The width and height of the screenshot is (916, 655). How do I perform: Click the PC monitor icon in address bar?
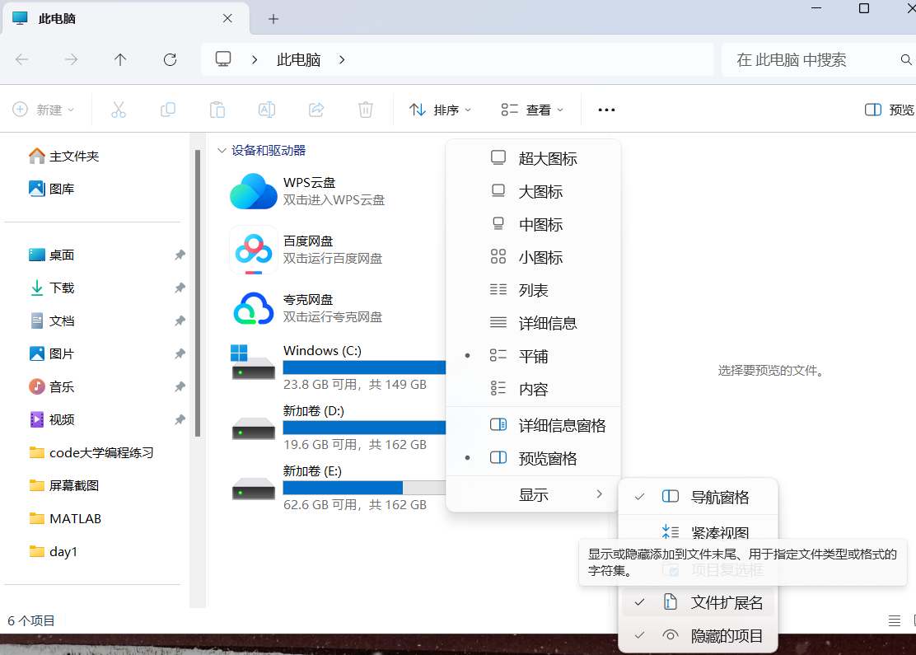coord(223,59)
